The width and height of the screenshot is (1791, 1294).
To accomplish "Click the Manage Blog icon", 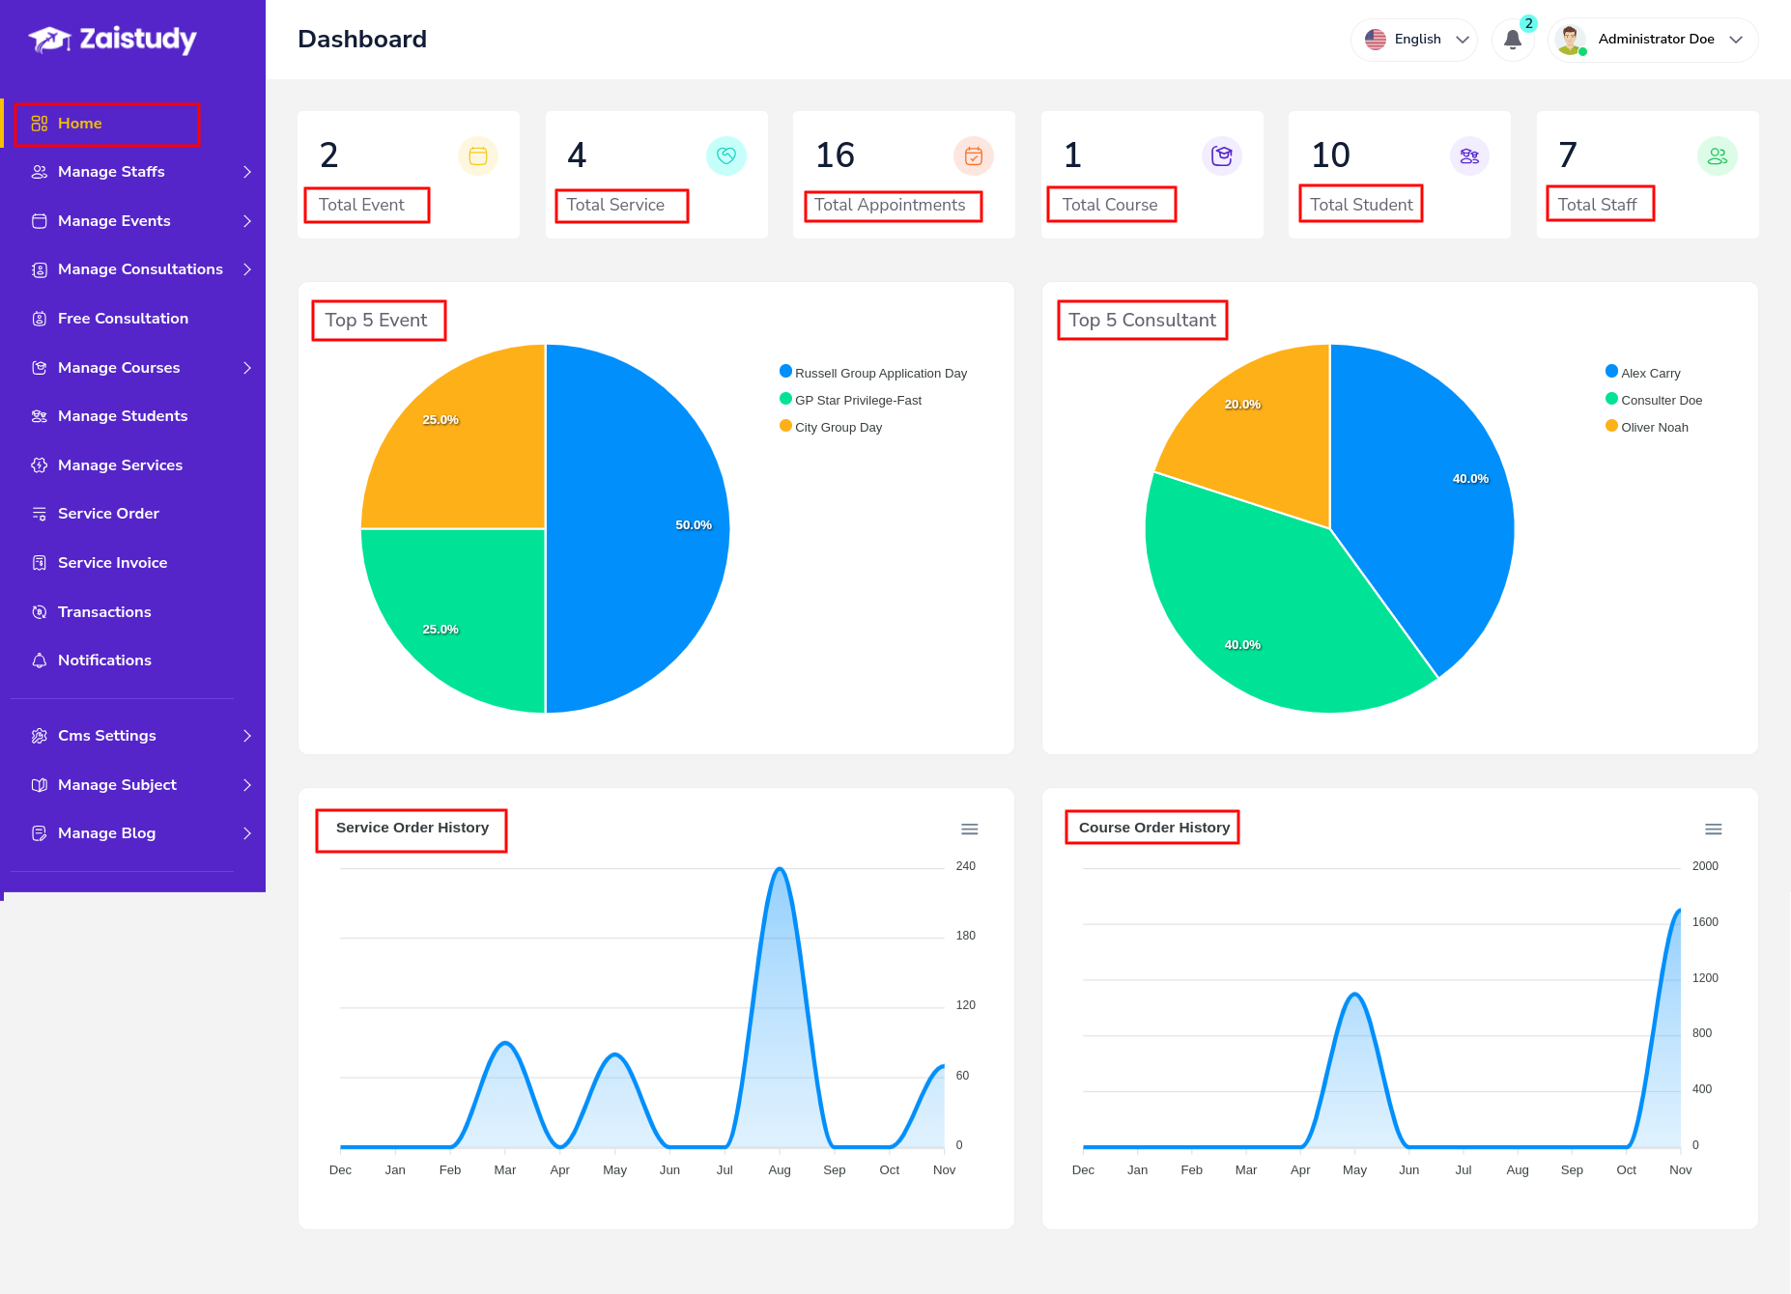I will click(40, 833).
